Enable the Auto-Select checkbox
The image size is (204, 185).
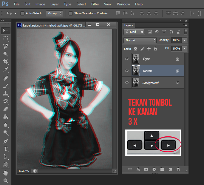click(22, 13)
